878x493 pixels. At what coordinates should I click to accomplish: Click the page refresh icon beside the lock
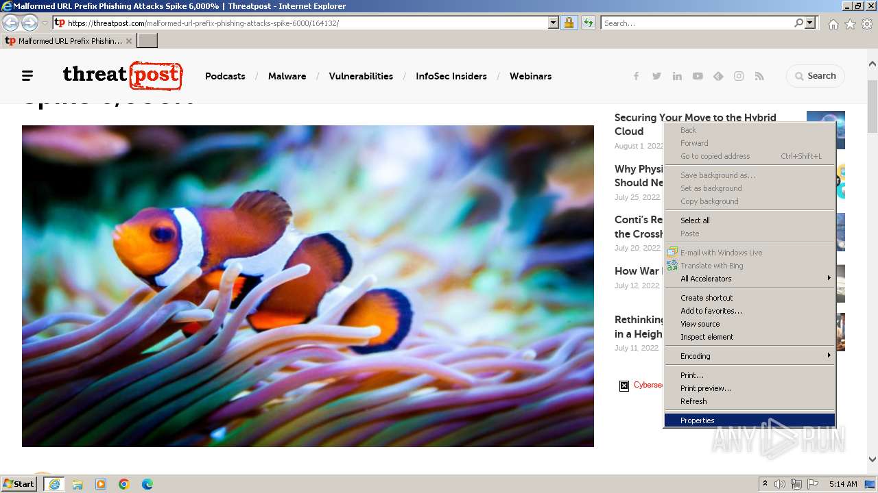click(588, 23)
